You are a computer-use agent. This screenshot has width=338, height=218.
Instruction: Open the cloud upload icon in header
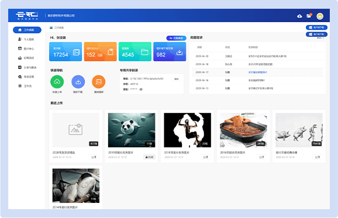click(x=299, y=16)
